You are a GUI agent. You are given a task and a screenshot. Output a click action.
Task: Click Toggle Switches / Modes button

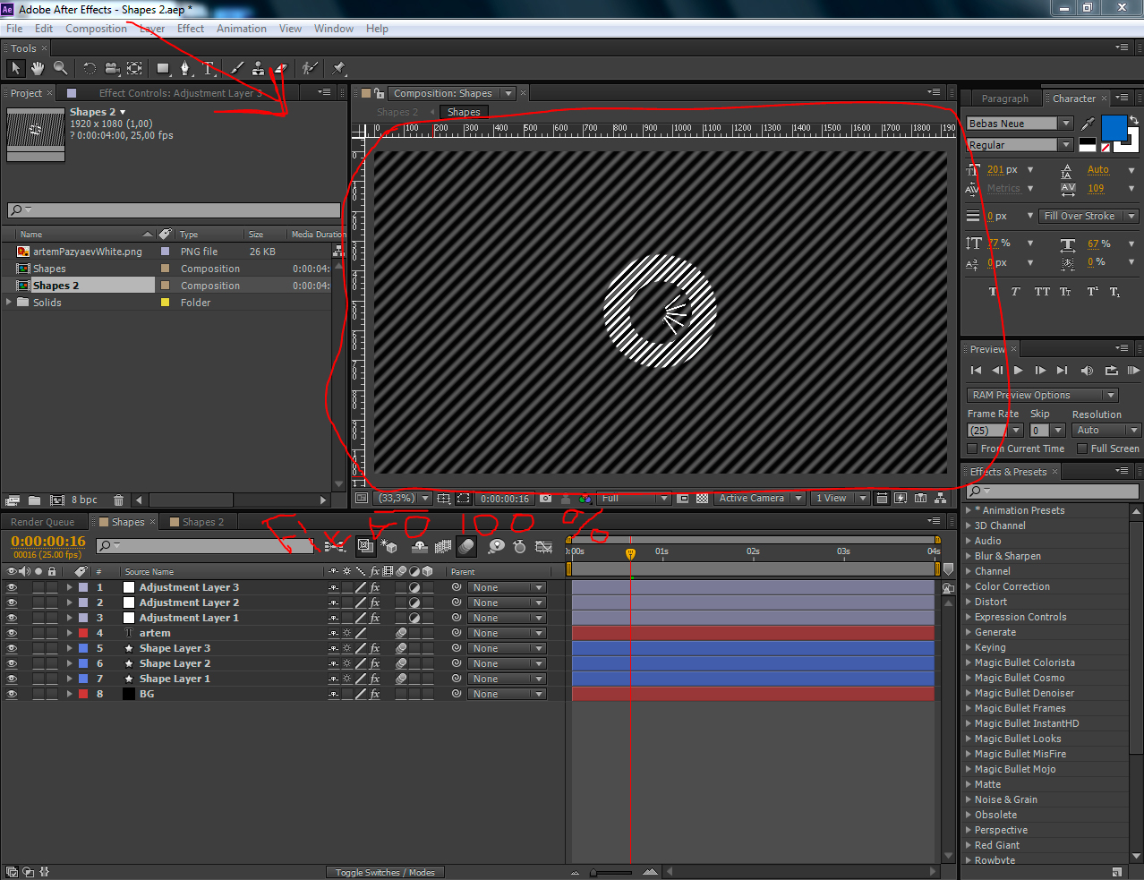point(385,873)
